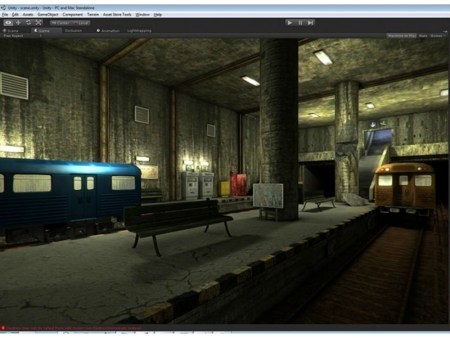Select the Scale transform tool
Image resolution: width=450 pixels, height=338 pixels.
(x=38, y=23)
